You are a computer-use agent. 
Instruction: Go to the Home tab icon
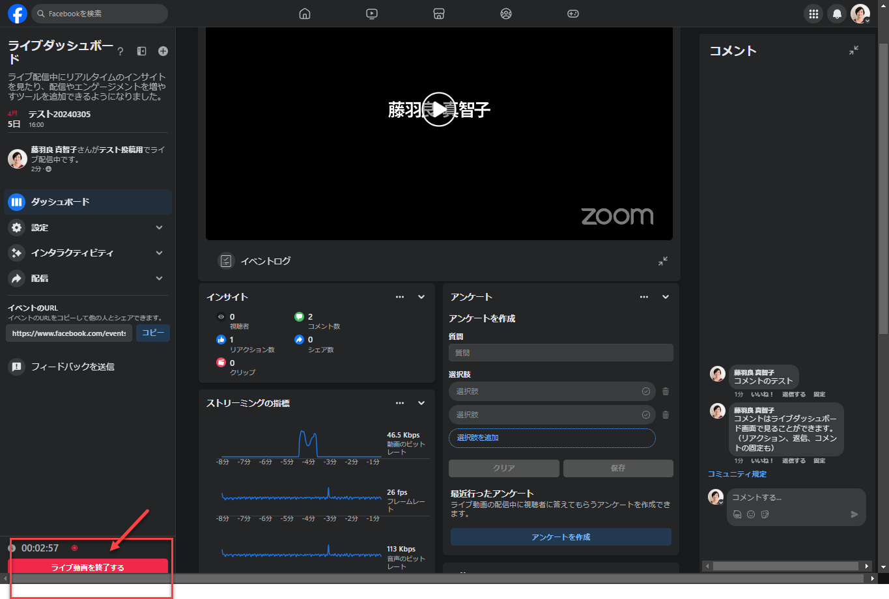(x=305, y=14)
